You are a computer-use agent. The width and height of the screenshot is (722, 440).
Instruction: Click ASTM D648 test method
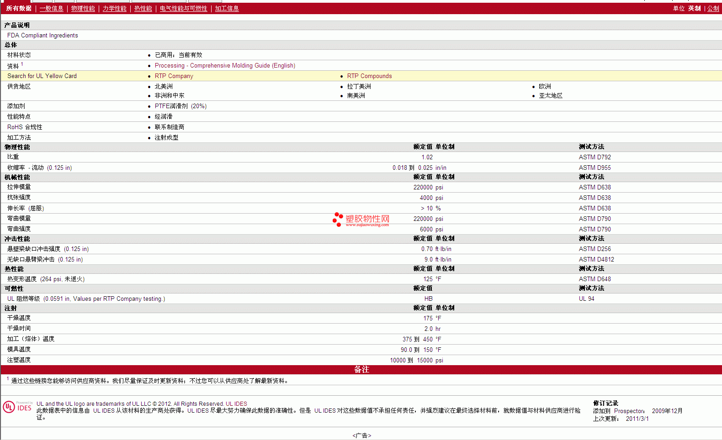tap(595, 279)
